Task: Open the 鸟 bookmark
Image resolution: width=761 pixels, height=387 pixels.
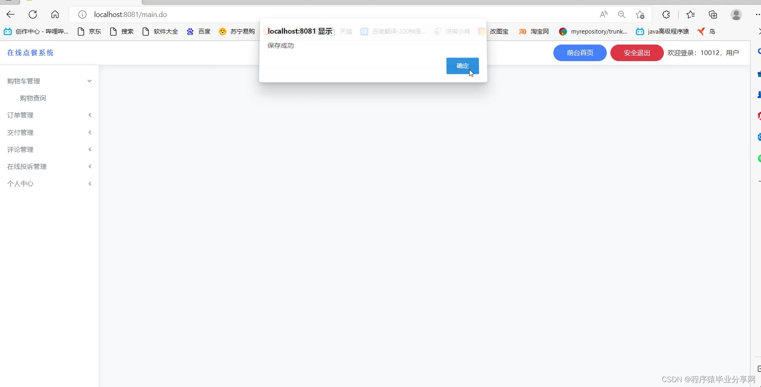Action: tap(706, 31)
